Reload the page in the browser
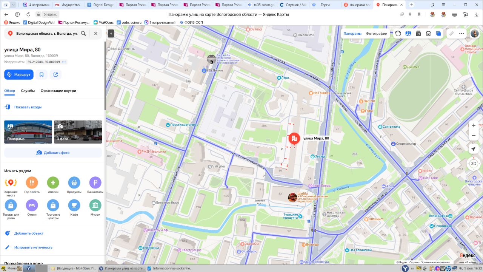 coord(28,14)
